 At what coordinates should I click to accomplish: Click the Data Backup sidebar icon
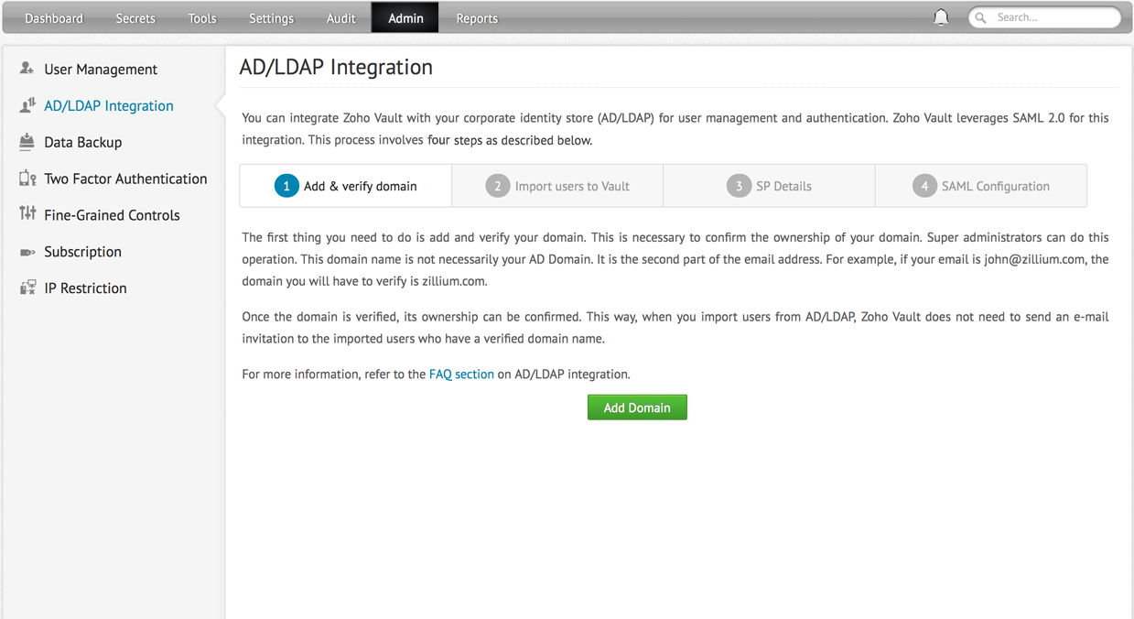pos(27,142)
